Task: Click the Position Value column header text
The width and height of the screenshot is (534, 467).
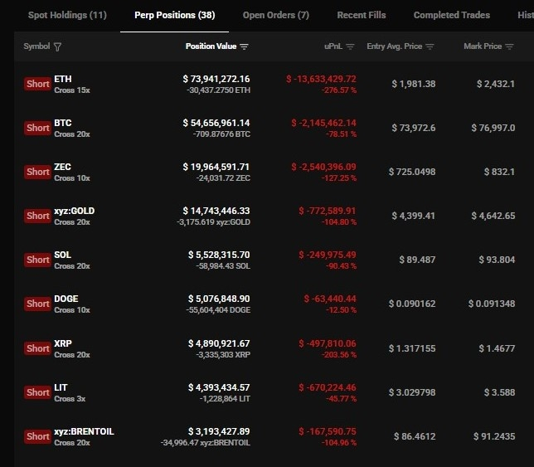Action: [211, 46]
